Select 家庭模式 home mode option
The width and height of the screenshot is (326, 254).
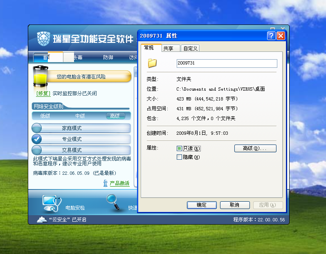point(81,128)
